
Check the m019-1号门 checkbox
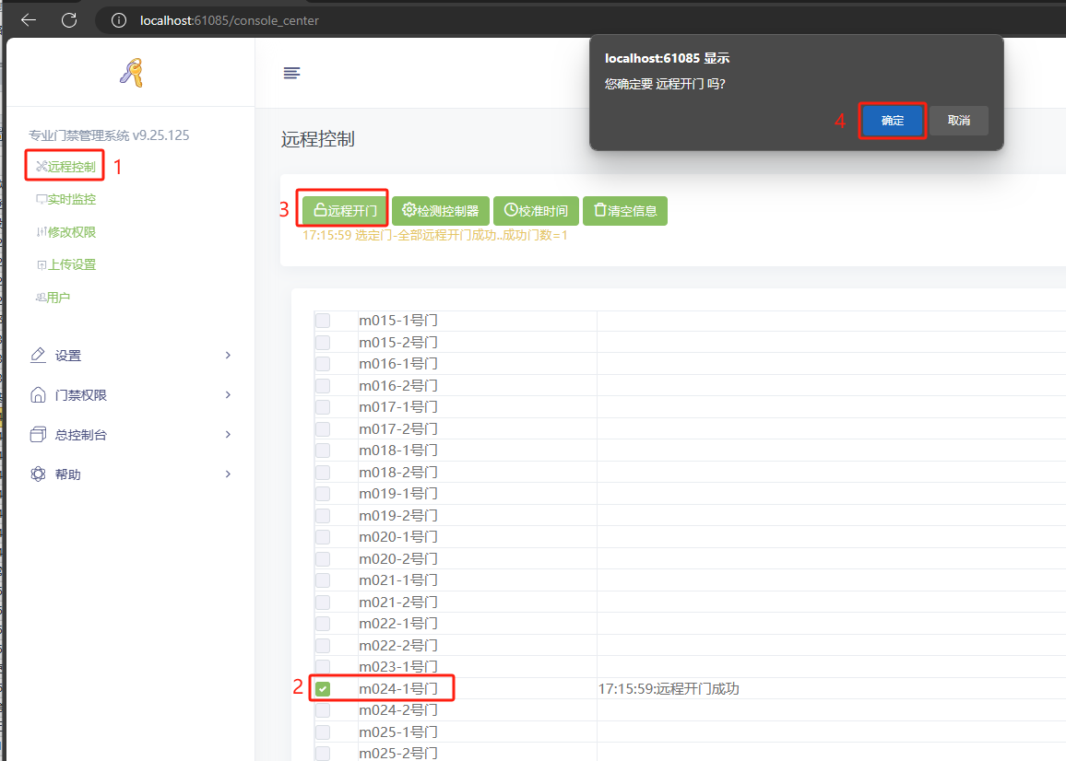(323, 493)
